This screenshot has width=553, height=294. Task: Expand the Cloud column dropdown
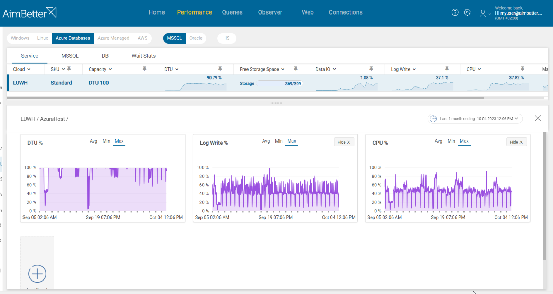tap(29, 69)
